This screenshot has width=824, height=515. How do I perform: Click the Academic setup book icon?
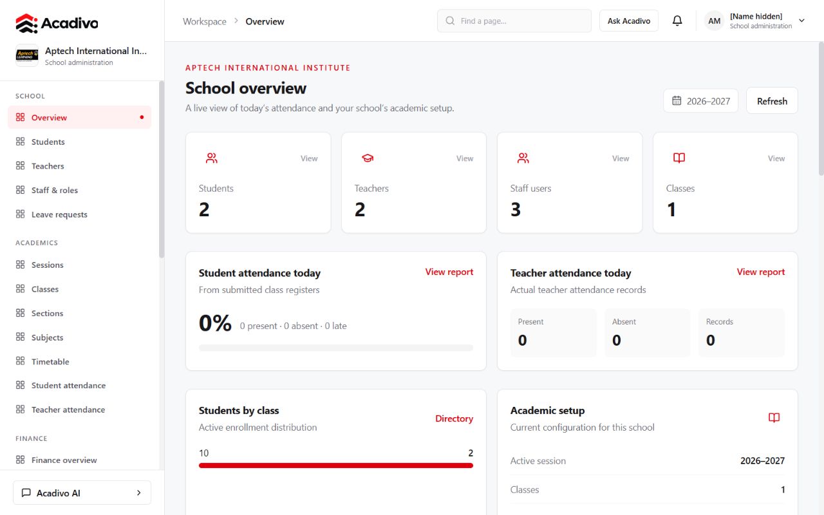[x=774, y=418]
